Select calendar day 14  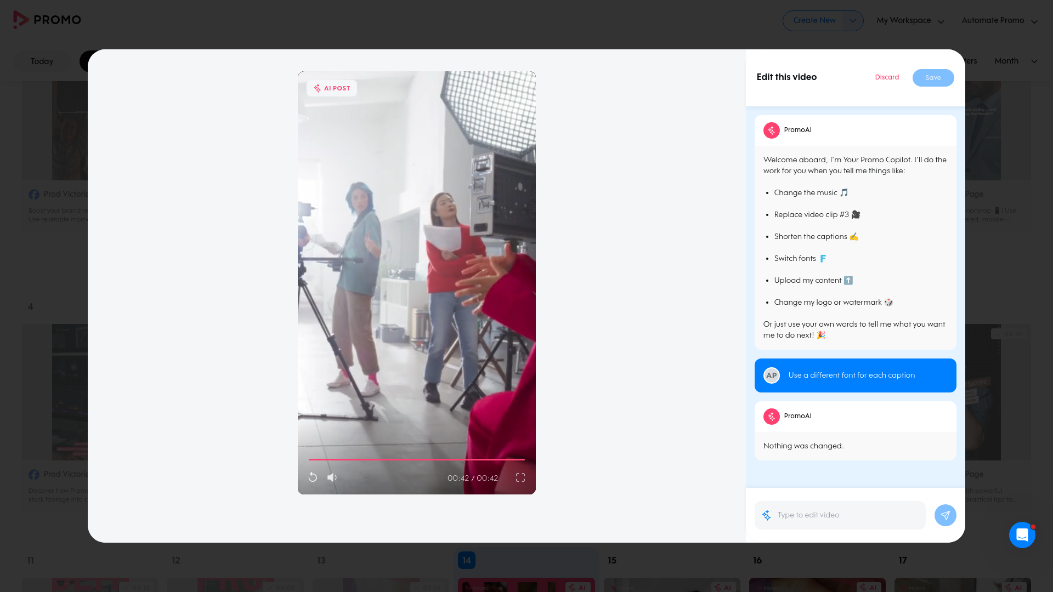467,560
